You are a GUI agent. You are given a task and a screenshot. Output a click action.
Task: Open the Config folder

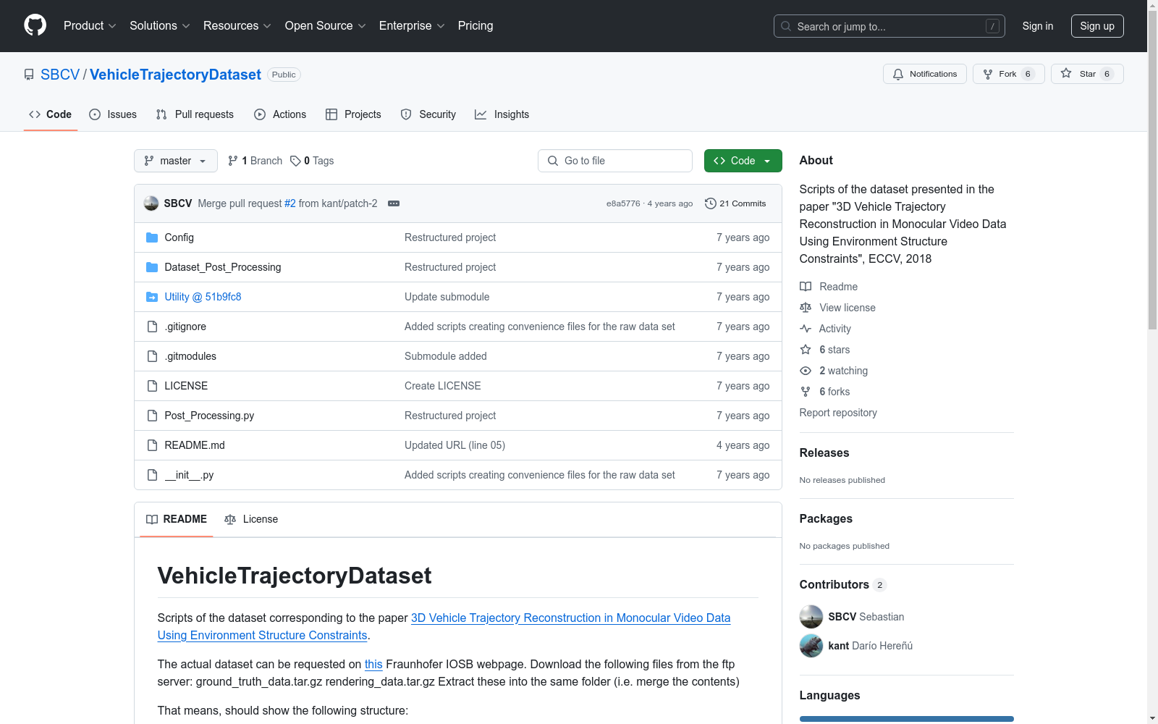click(x=179, y=237)
